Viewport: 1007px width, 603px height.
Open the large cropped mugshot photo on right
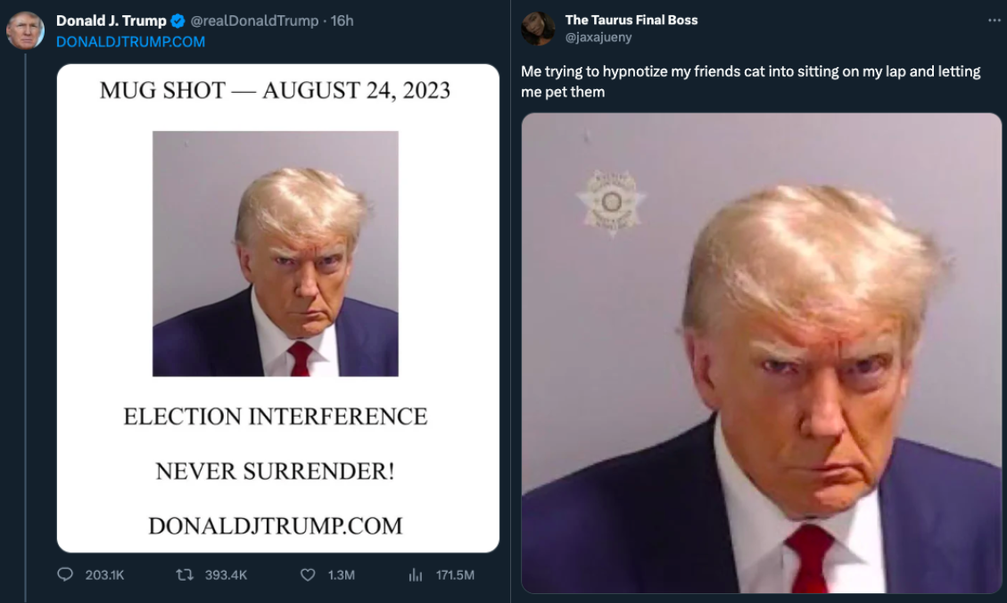pyautogui.click(x=761, y=353)
